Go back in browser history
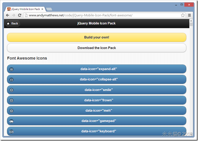This screenshot has width=198, height=141. click(x=8, y=15)
